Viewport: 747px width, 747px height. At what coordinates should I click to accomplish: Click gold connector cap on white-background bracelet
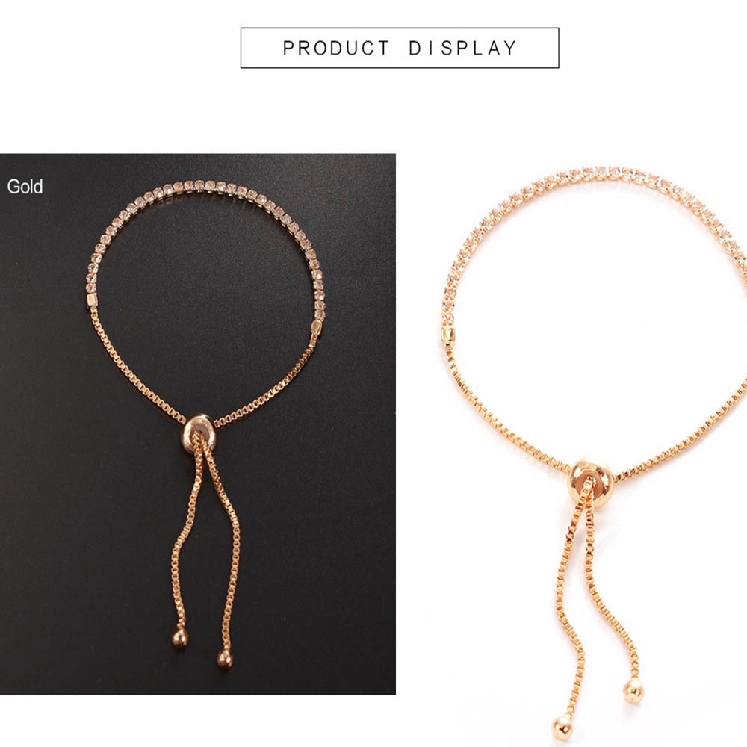449,334
